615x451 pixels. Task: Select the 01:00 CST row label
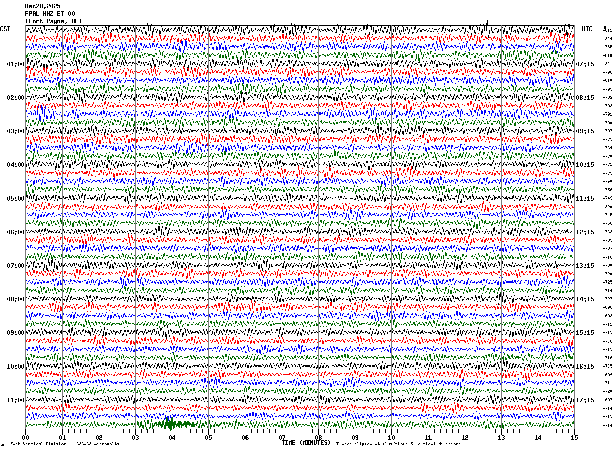(16, 64)
